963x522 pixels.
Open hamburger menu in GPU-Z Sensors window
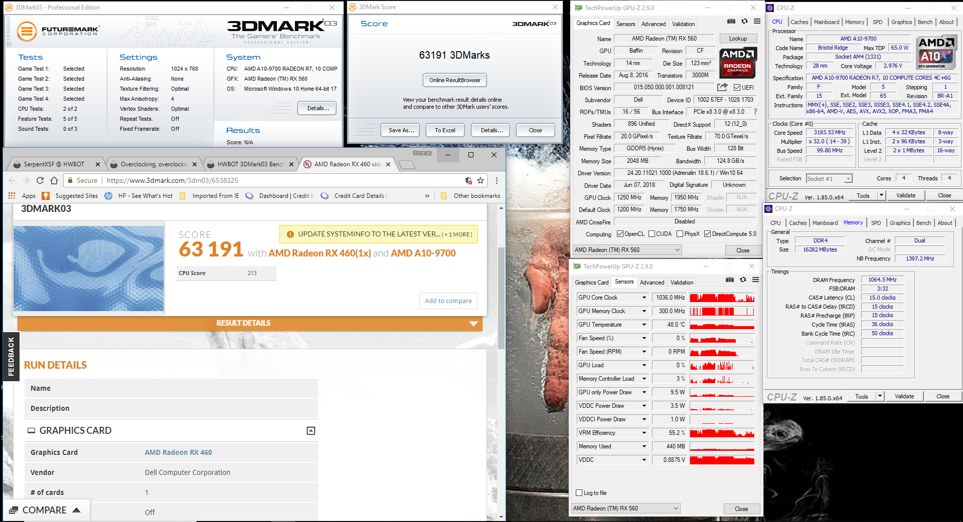(x=755, y=280)
